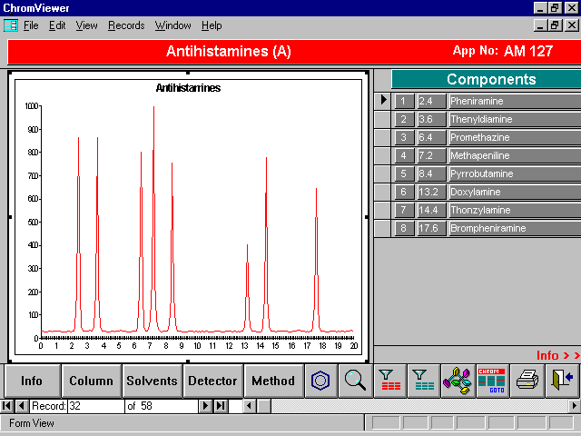Click the Promethazine component name
Viewport: 581px width, 436px height.
coord(515,137)
